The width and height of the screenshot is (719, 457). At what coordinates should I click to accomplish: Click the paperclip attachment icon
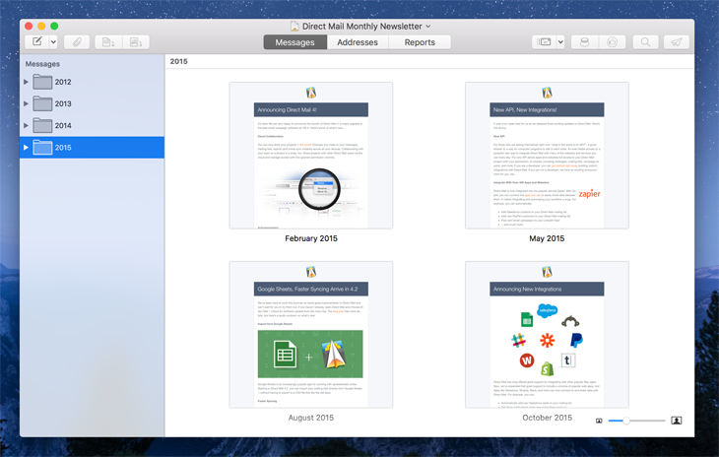(77, 42)
